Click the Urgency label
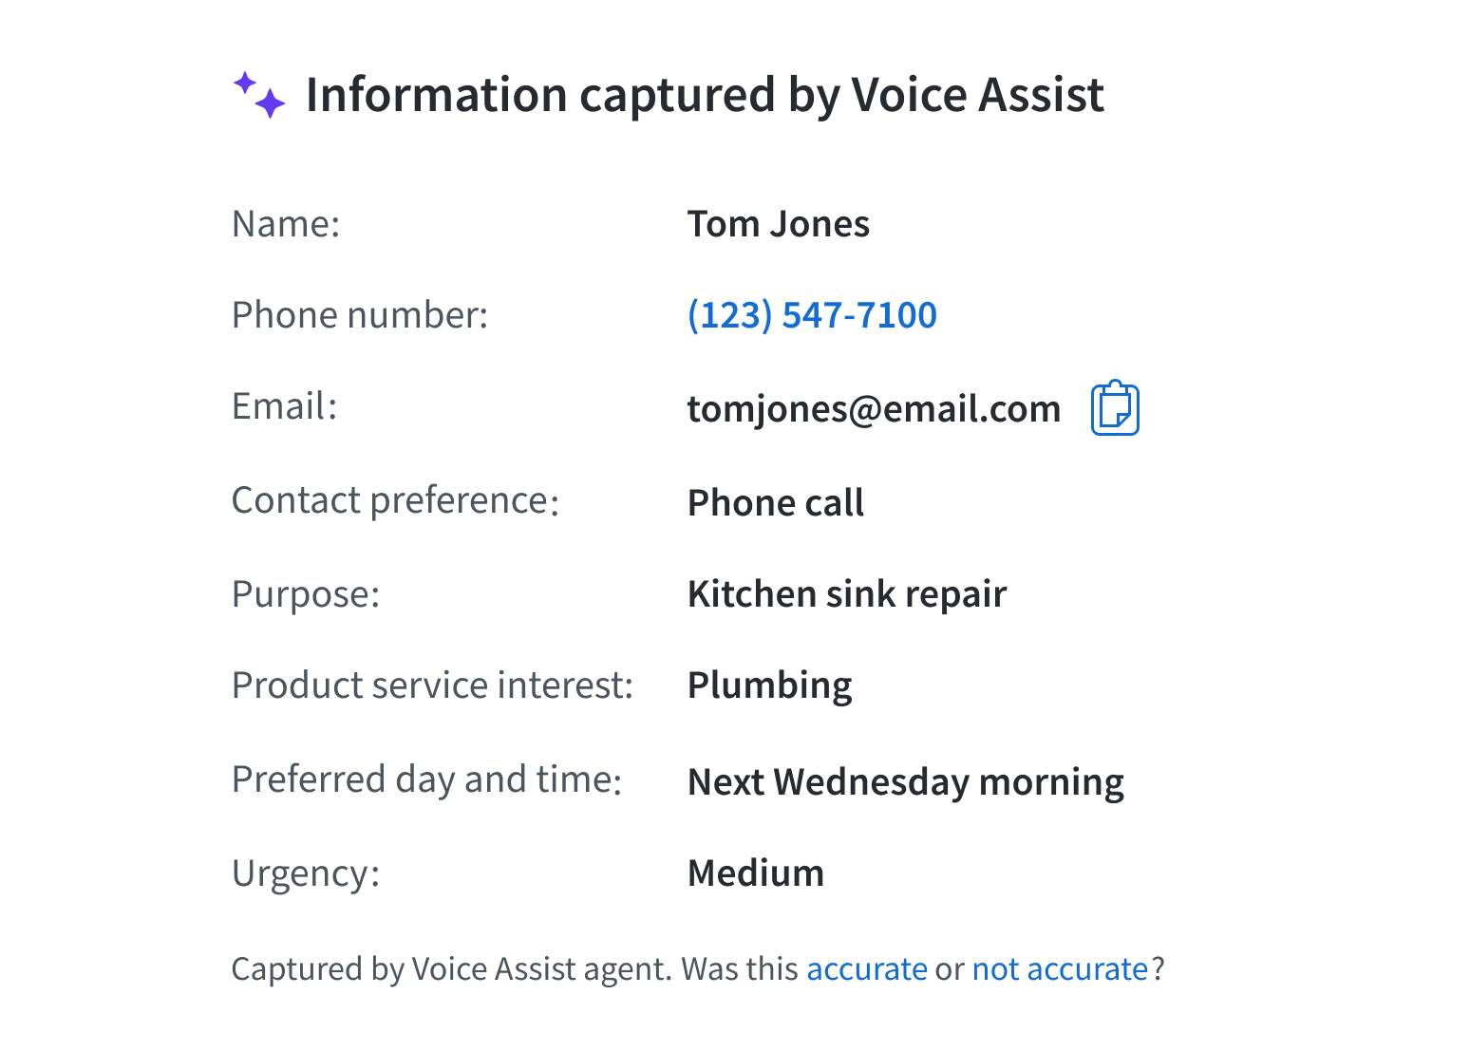This screenshot has width=1470, height=1051. pyautogui.click(x=306, y=873)
